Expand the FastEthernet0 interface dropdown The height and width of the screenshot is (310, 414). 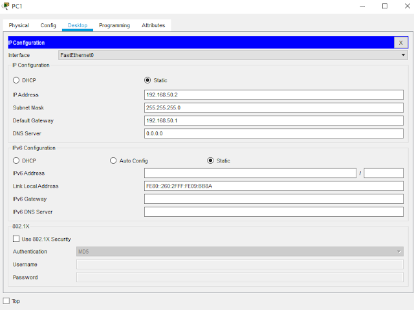233,55
